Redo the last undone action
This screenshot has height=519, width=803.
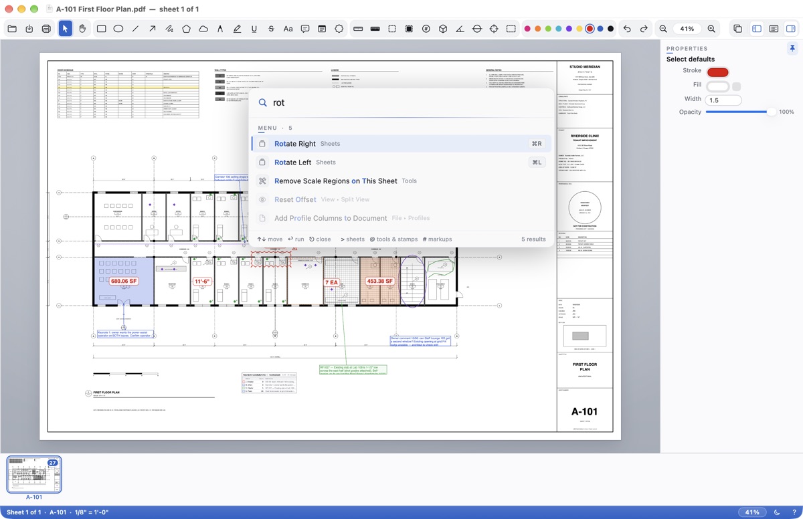click(x=644, y=29)
